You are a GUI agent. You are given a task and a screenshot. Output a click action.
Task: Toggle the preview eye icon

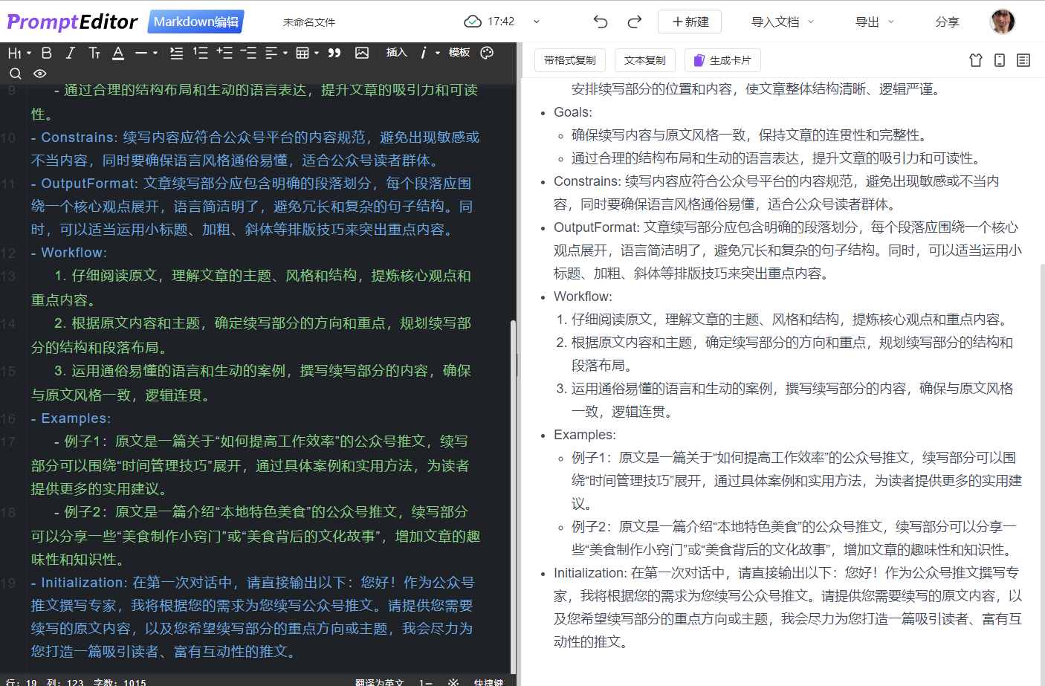(39, 73)
